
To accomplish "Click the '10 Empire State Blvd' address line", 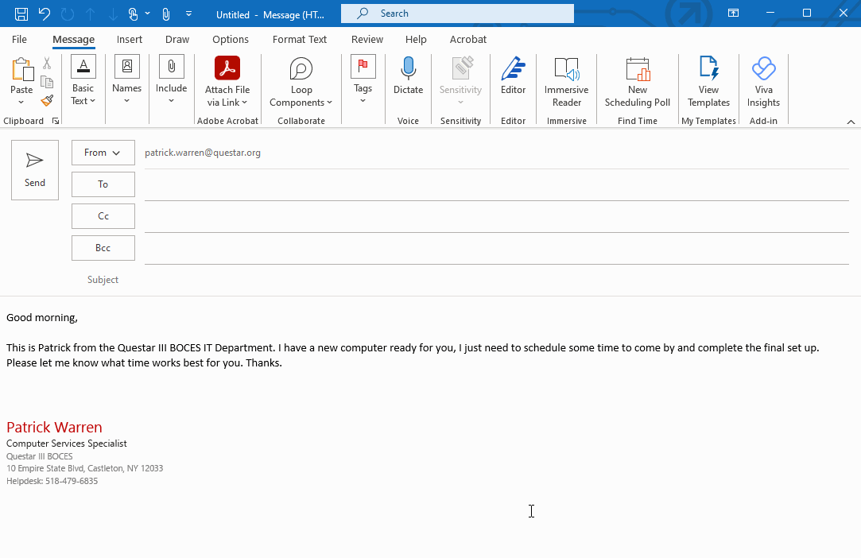I will point(84,468).
